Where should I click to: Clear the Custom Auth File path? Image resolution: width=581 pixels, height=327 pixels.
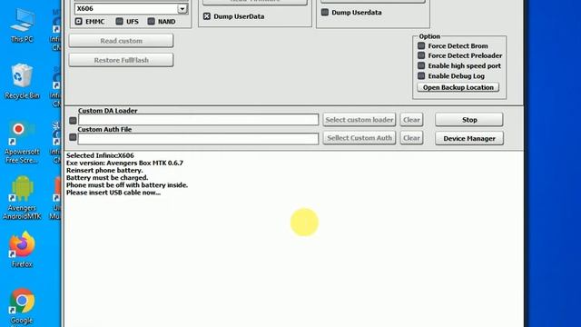click(x=411, y=138)
